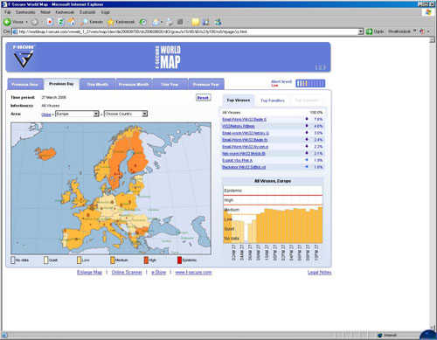This screenshot has width=437, height=340.
Task: Open the Fájl menu
Action: 8,12
